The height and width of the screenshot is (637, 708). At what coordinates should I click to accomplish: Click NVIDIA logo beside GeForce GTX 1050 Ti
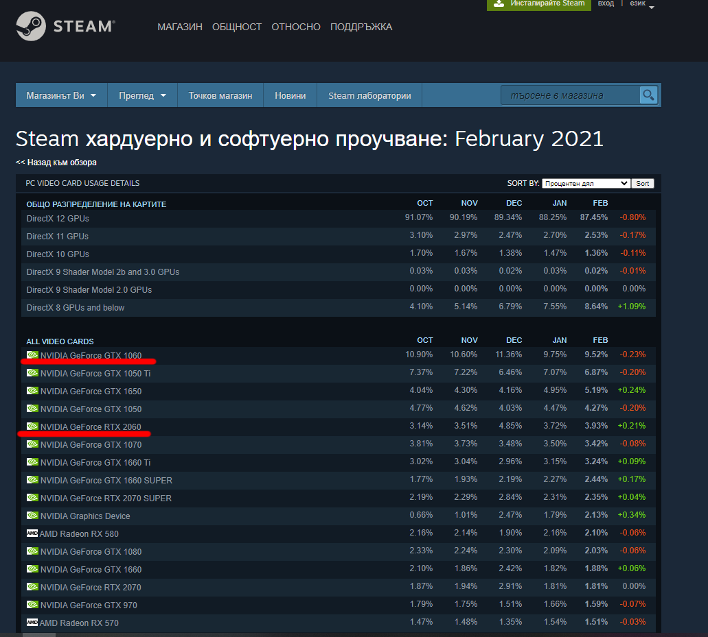click(32, 373)
